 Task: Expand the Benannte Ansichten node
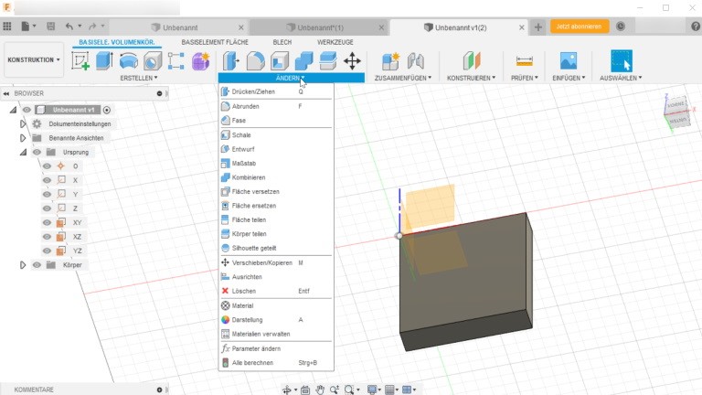24,138
